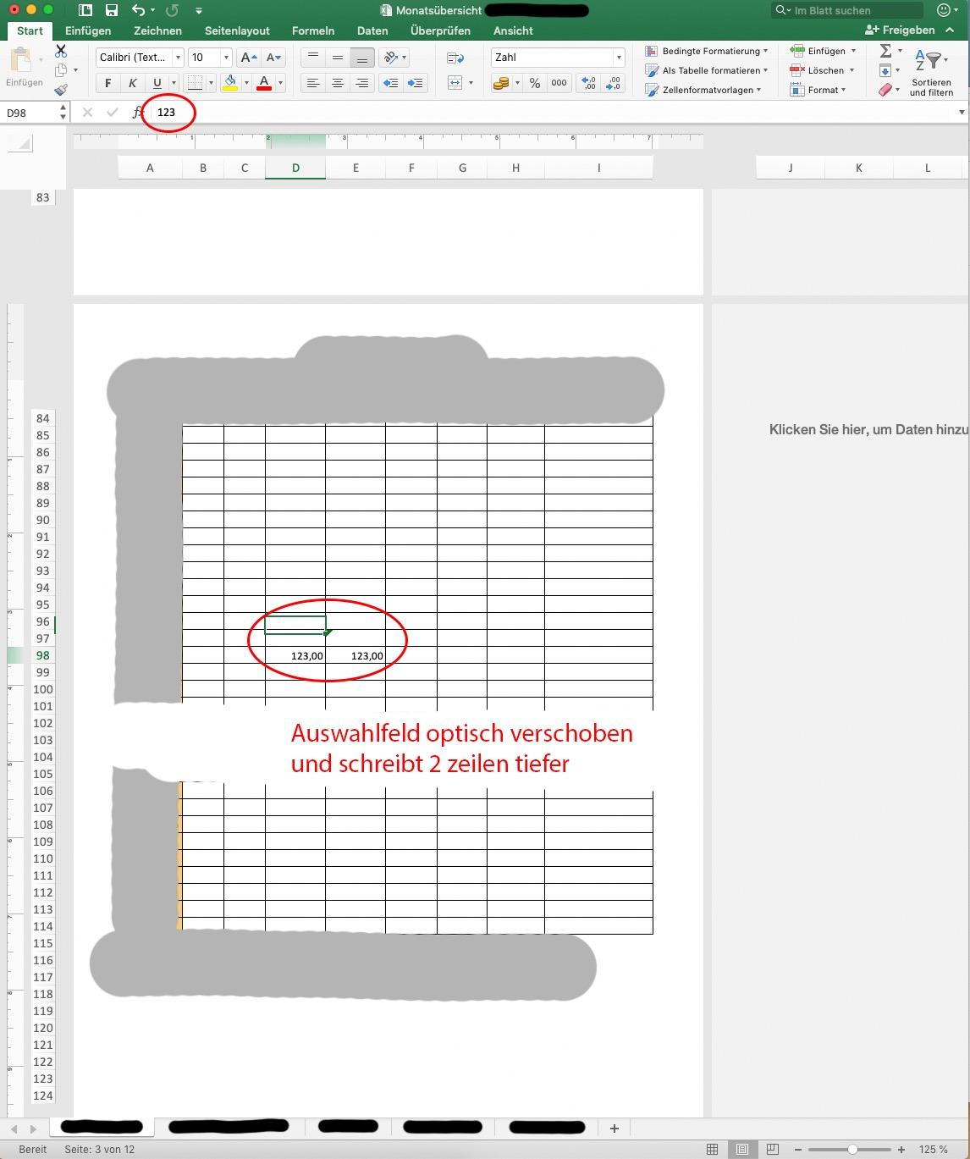Apply the yellow fill color
This screenshot has height=1159, width=970.
tap(229, 83)
